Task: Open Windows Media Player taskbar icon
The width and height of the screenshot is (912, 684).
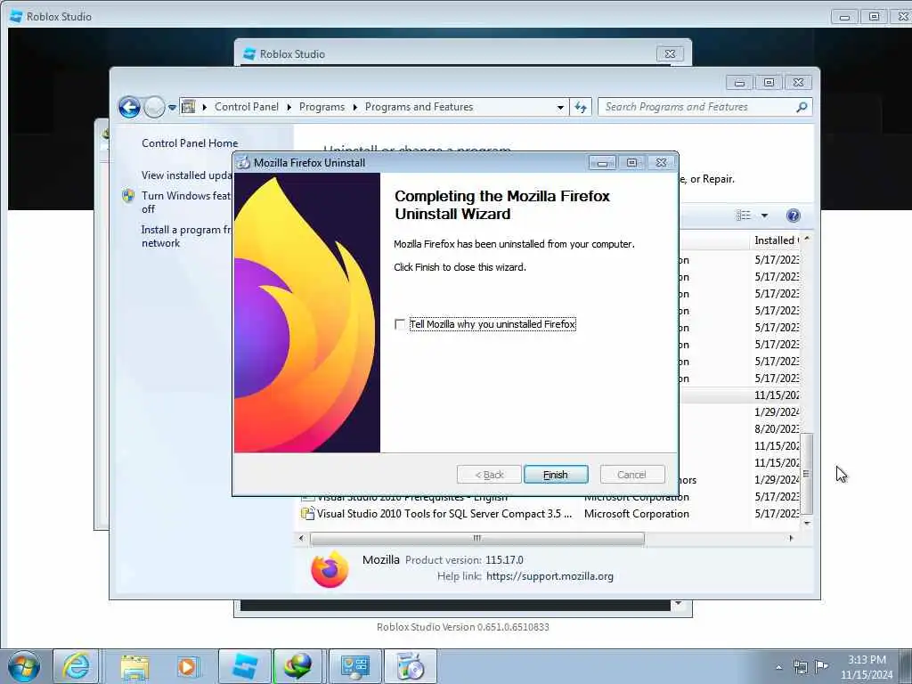Action: tap(187, 666)
